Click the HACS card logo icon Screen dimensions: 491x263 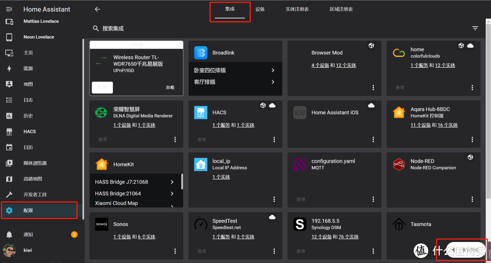pyautogui.click(x=201, y=113)
